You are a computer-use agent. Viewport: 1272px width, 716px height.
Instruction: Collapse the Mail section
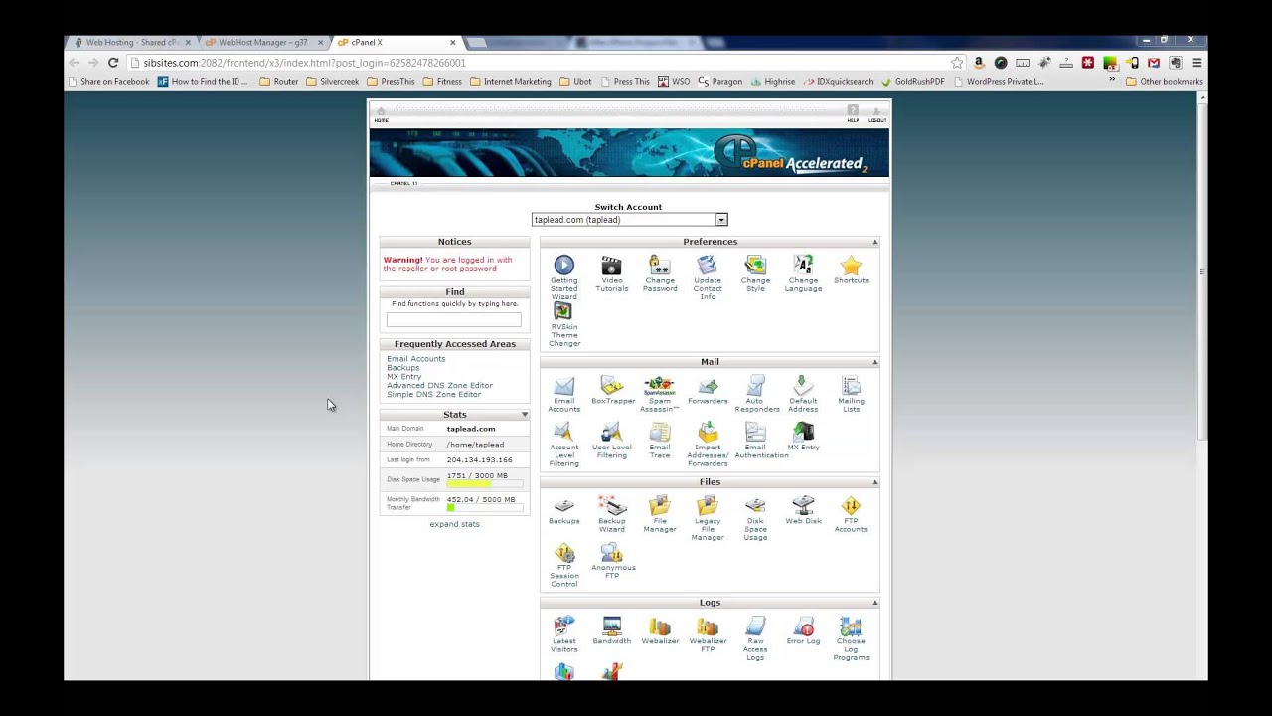click(874, 362)
